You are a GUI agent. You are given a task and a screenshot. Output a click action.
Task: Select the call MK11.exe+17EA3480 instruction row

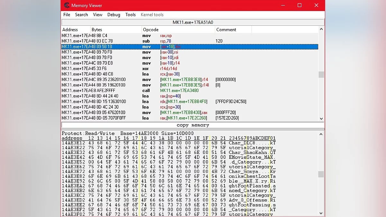point(189,91)
